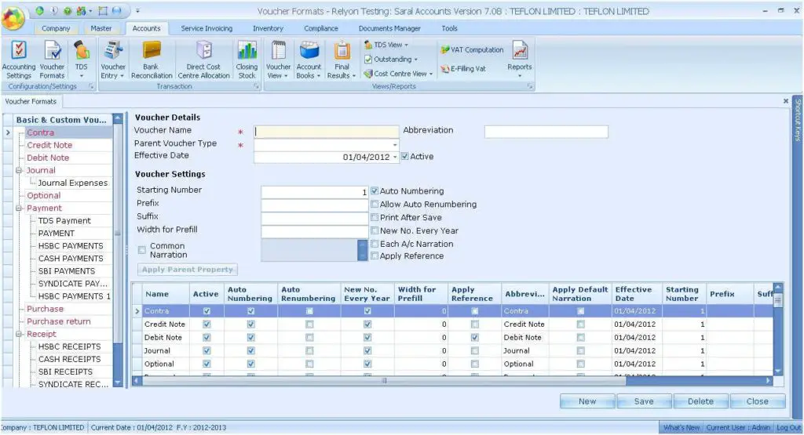Viewport: 804px width, 435px height.
Task: Expand Transaction group launcher
Action: point(257,86)
